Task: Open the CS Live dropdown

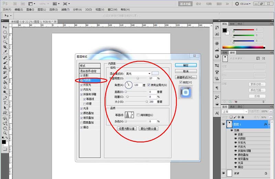Action: pos(243,4)
